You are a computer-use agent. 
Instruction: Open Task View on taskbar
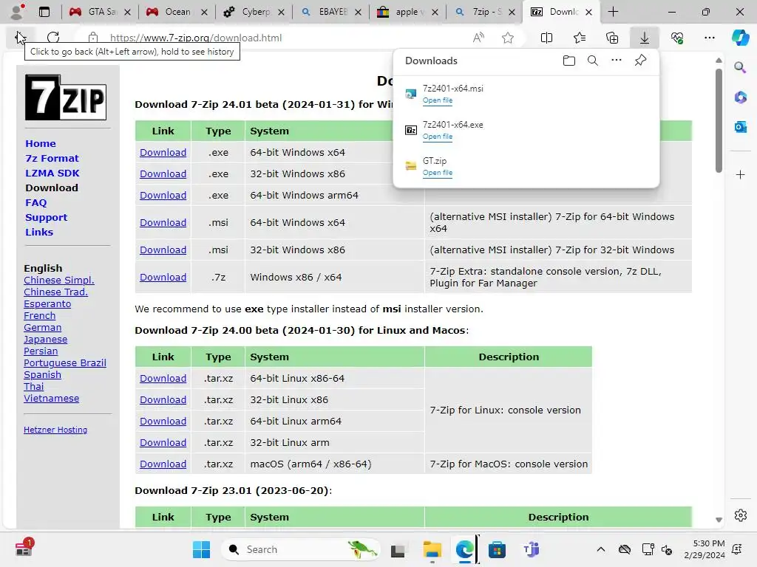tap(398, 549)
